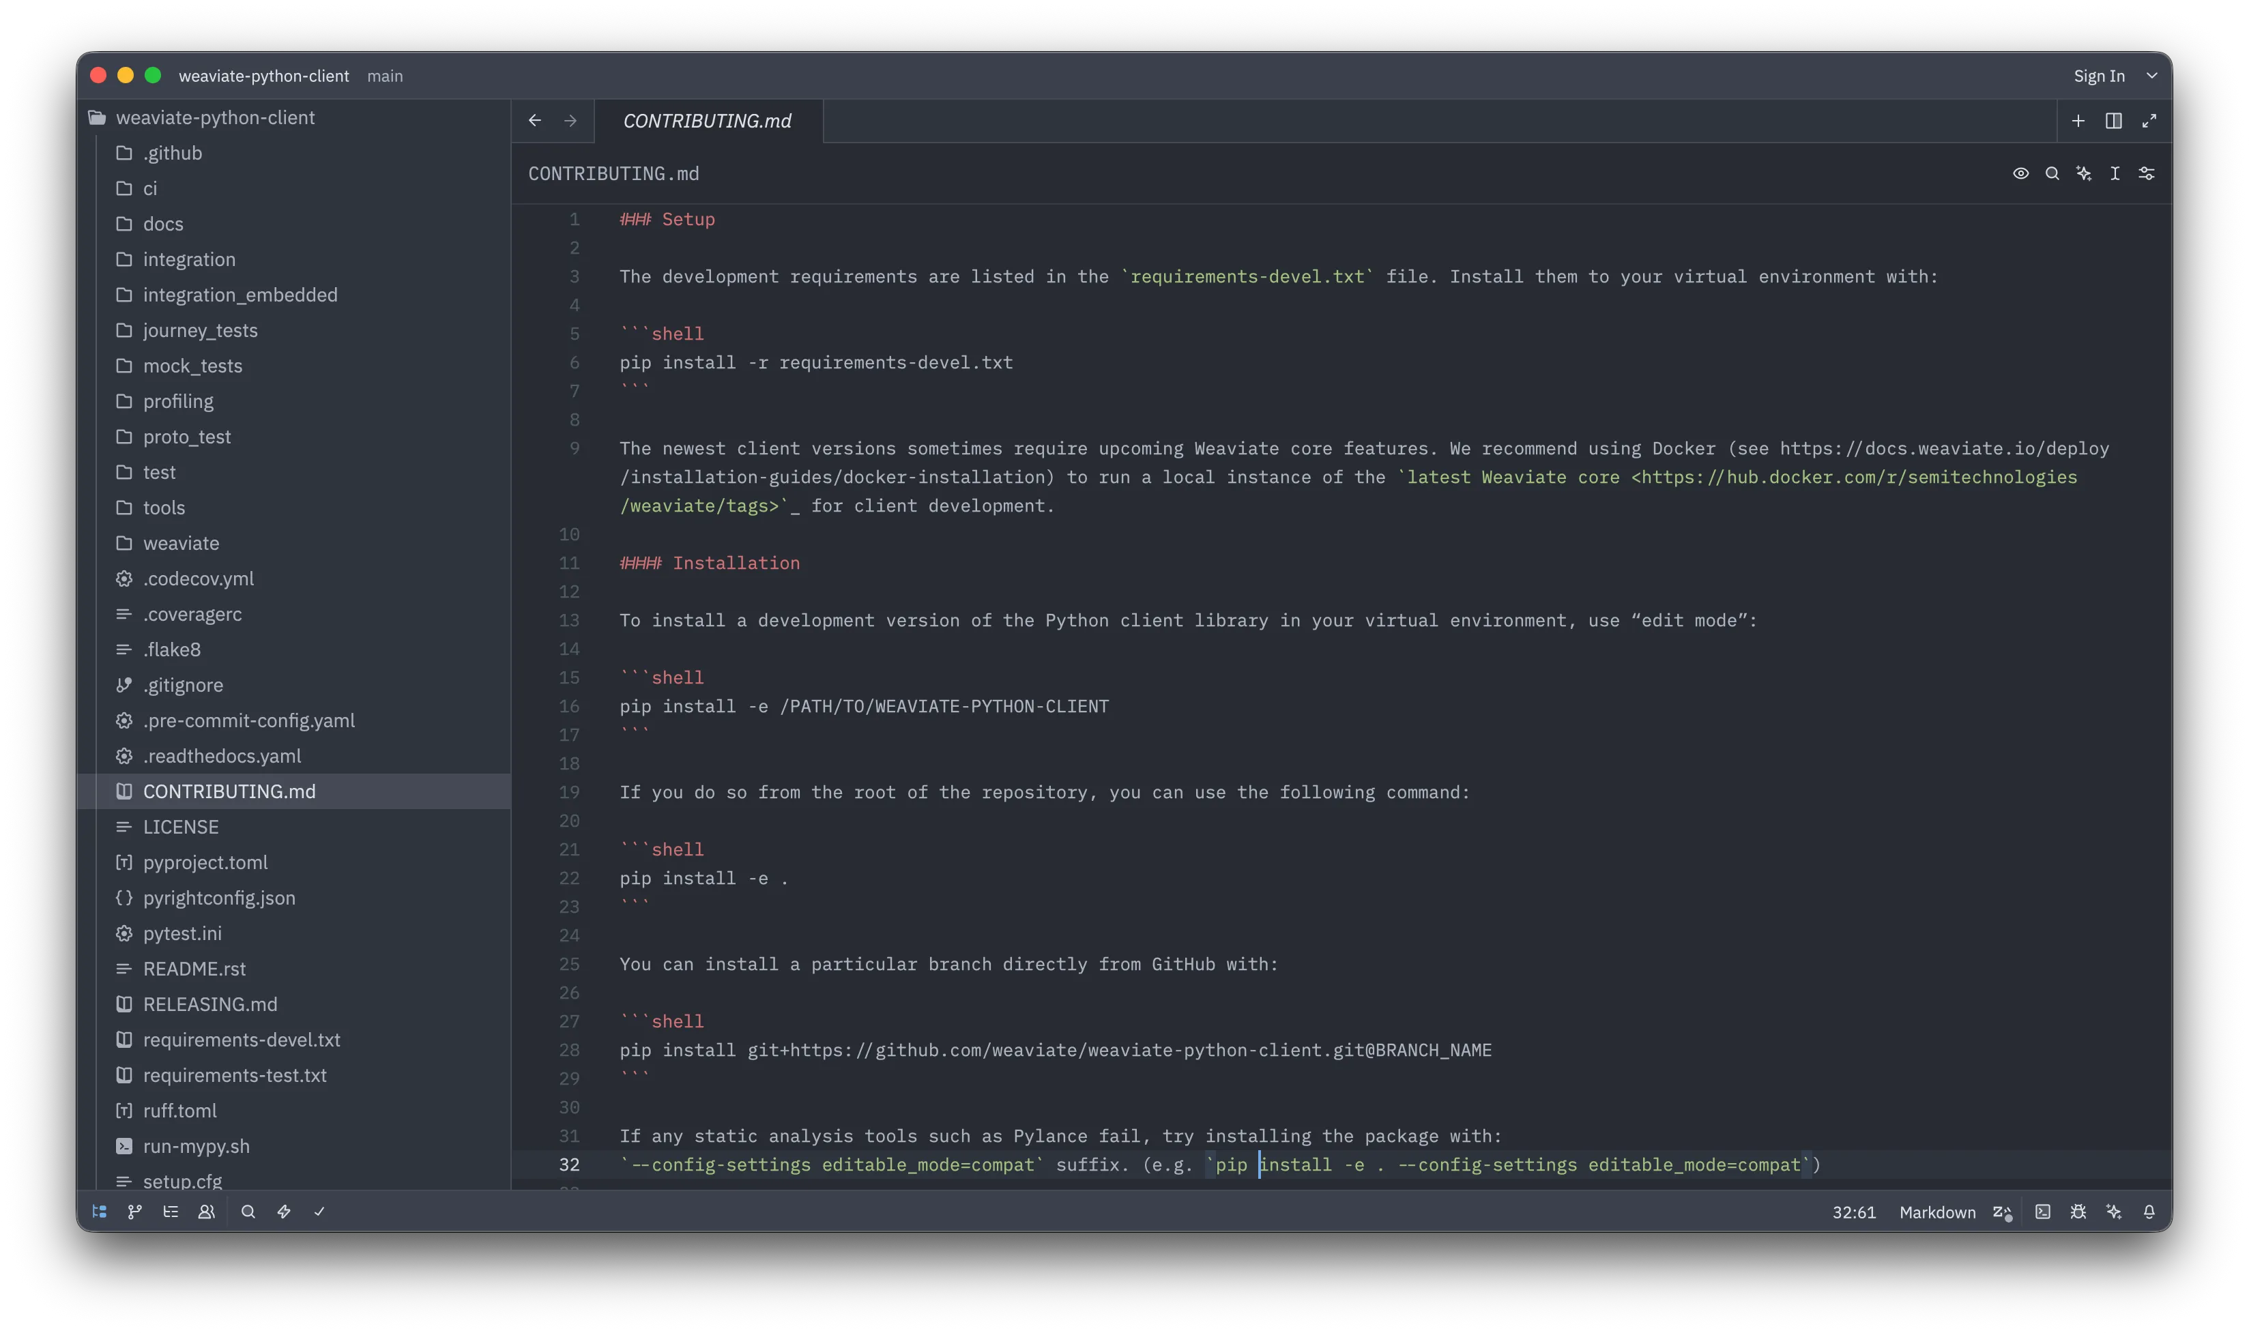Image resolution: width=2249 pixels, height=1333 pixels.
Task: Expand the weaviate folder in tree
Action: tap(181, 544)
